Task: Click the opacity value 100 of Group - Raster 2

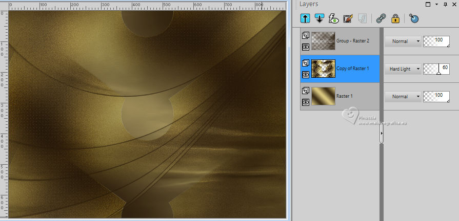Action: click(438, 40)
